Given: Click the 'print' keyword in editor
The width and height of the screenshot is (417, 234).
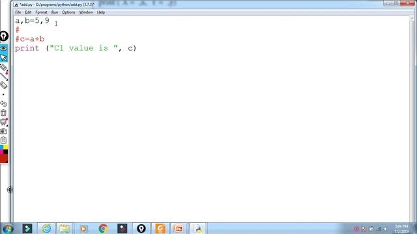Looking at the screenshot, I should 27,48.
